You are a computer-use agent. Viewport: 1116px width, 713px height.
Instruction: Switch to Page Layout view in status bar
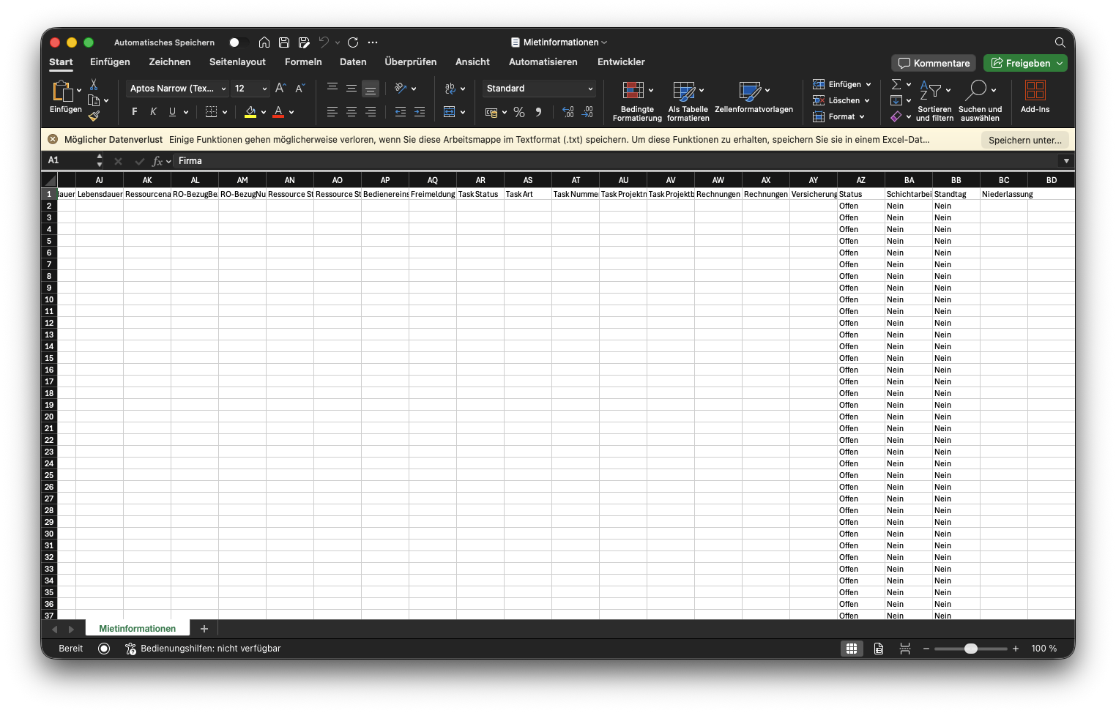click(879, 649)
